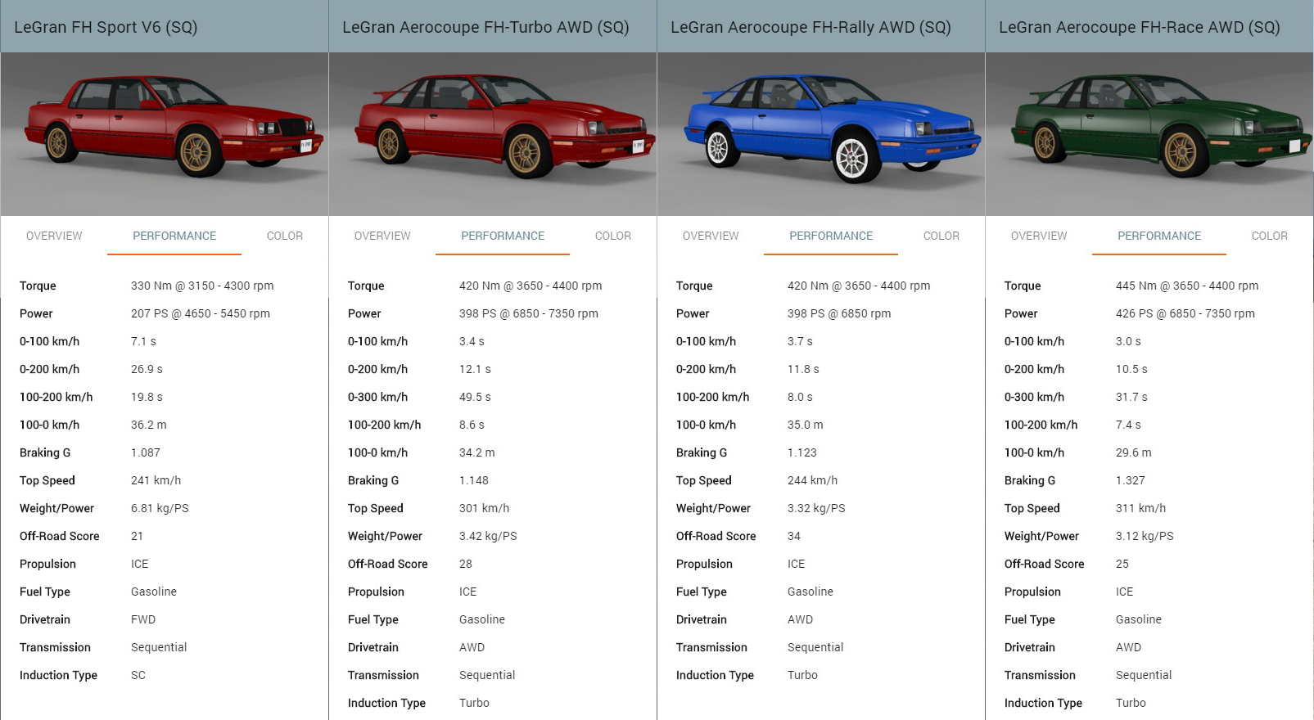The image size is (1314, 720).
Task: Click the '31.7 s' 0-300 km/h value
Action: click(x=1131, y=397)
